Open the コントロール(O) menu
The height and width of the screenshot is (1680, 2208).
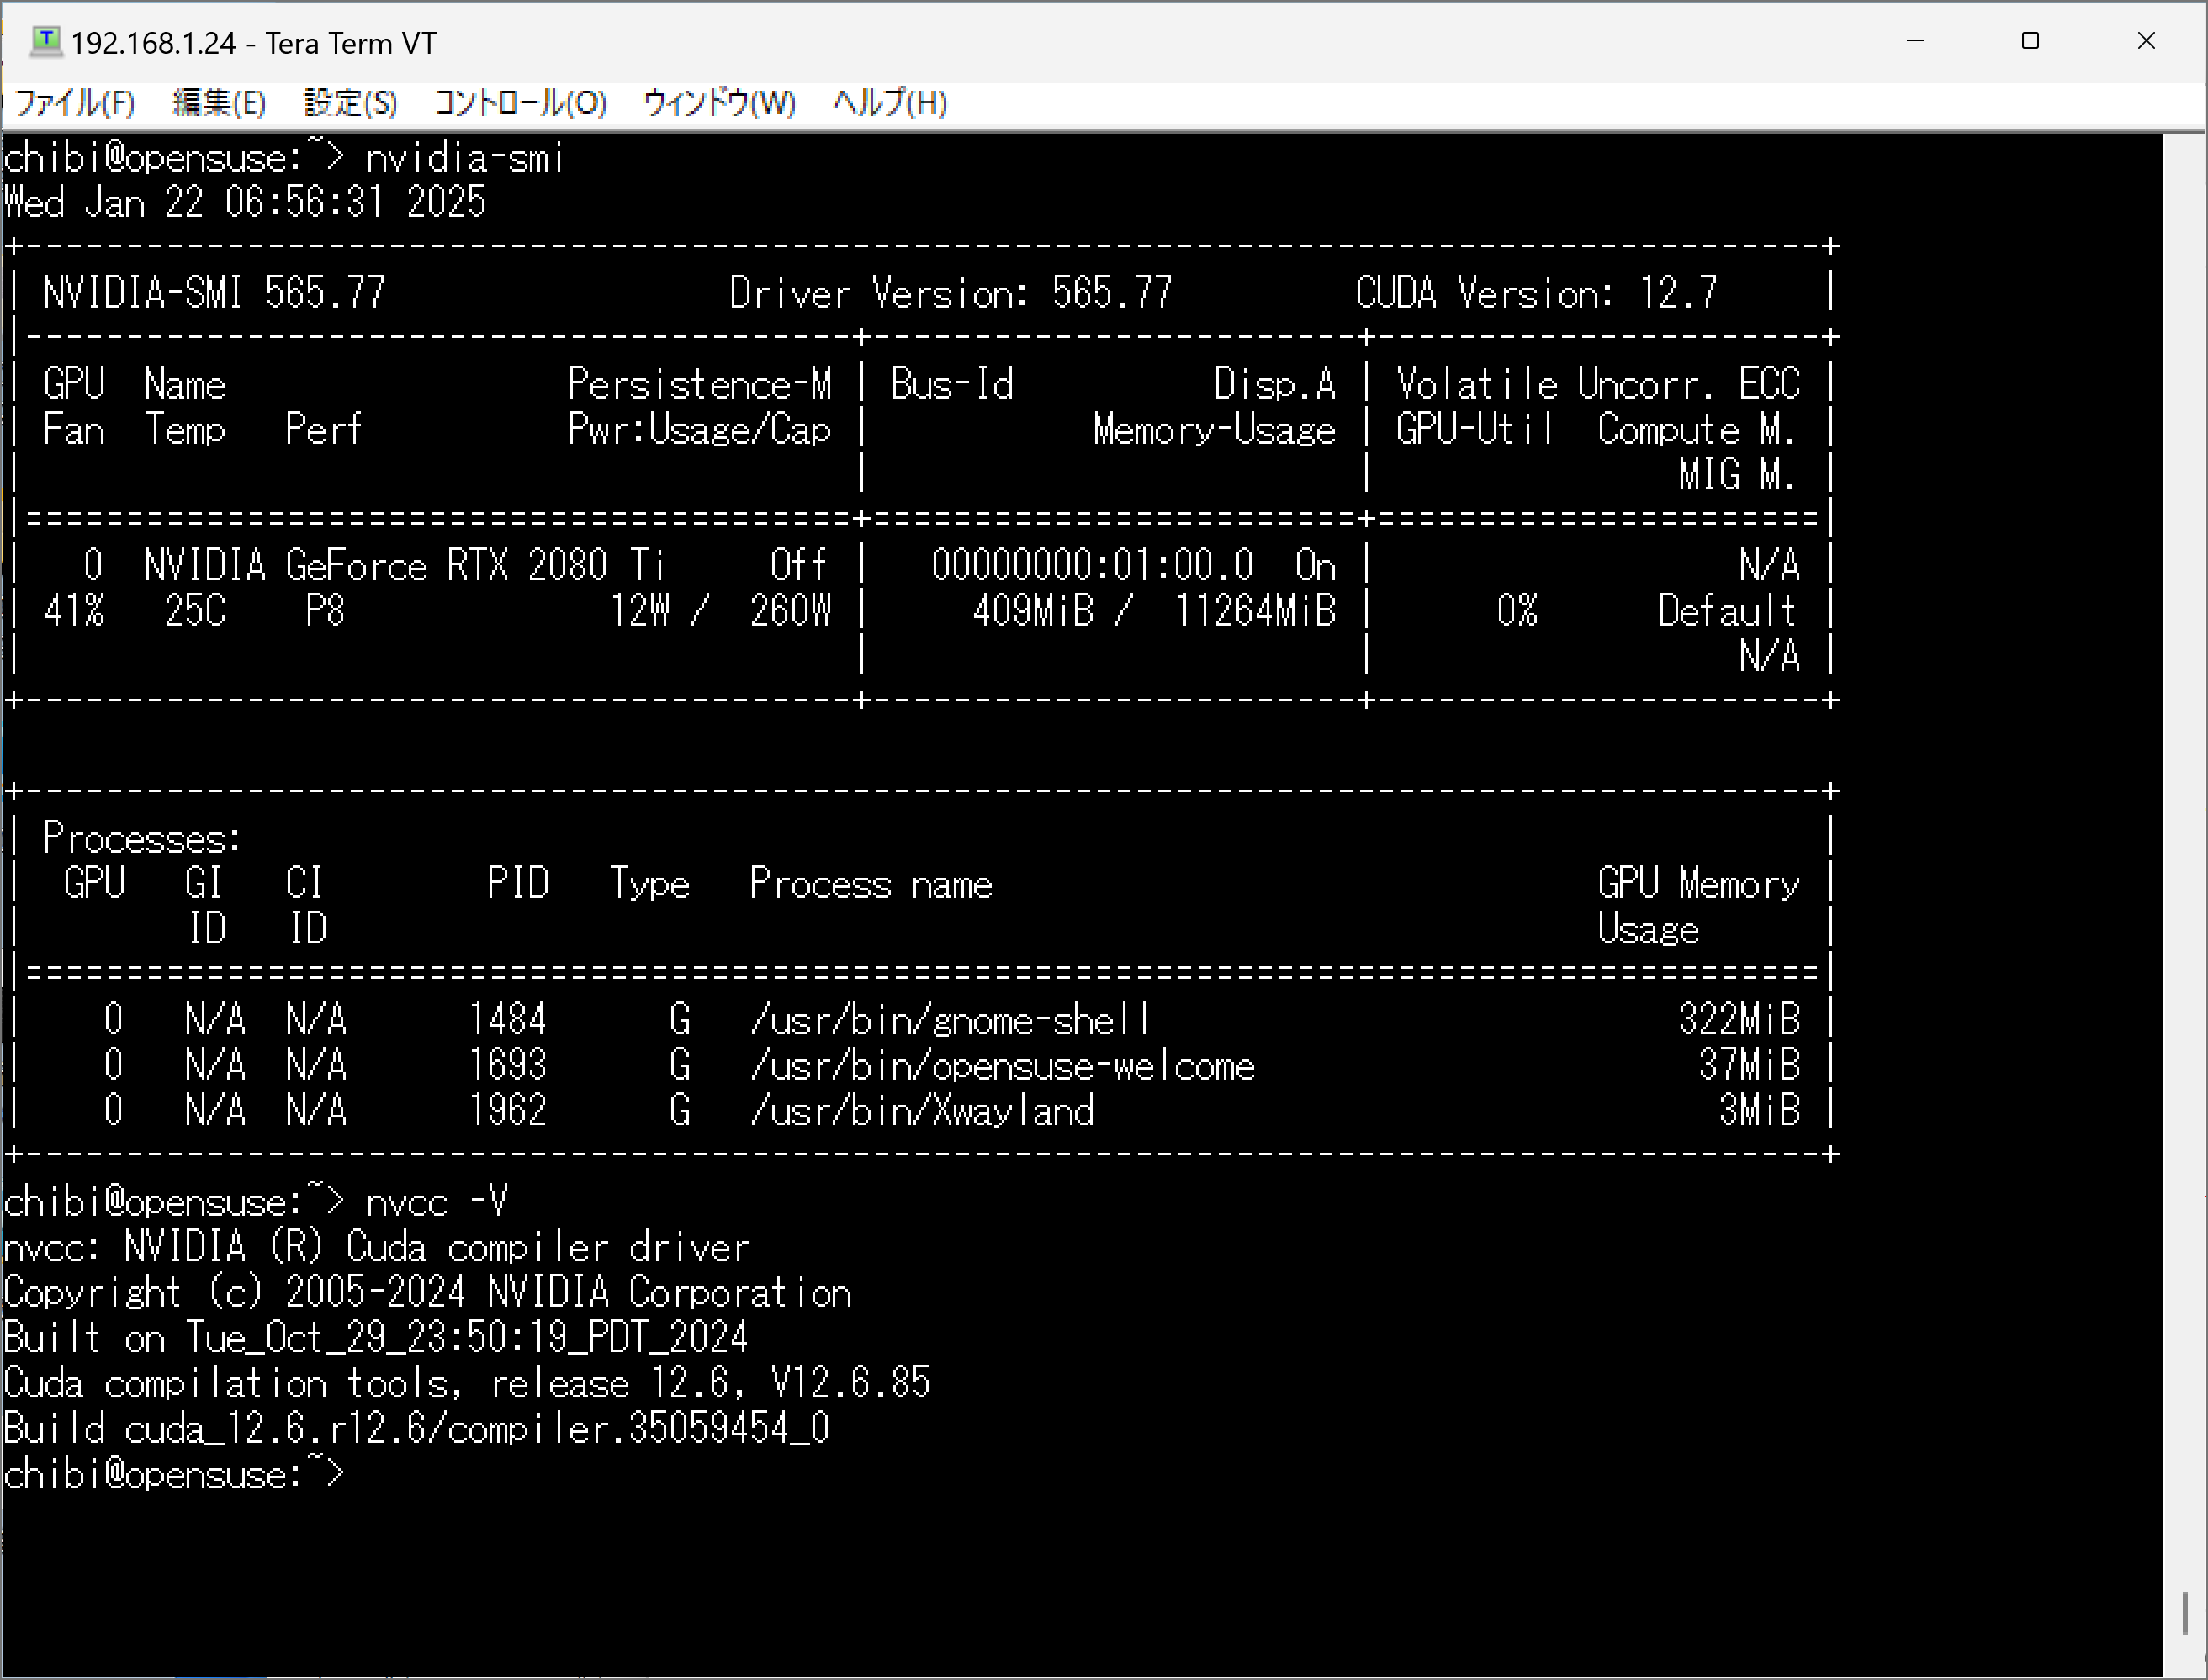coord(519,102)
